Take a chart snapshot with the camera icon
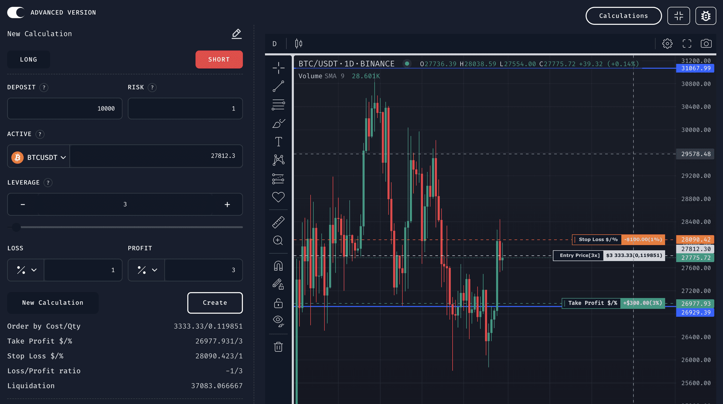Viewport: 723px width, 404px height. [x=706, y=43]
